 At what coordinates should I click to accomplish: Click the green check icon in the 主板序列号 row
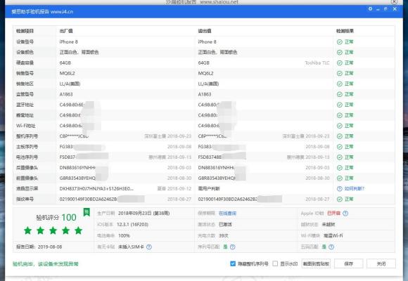pyautogui.click(x=340, y=147)
